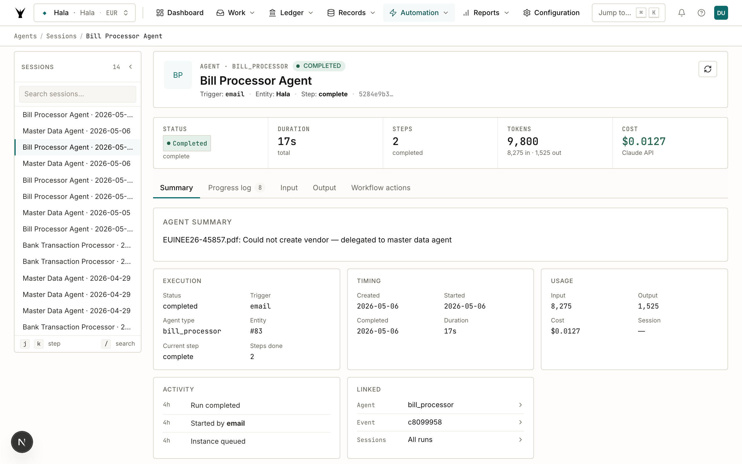The width and height of the screenshot is (742, 464).
Task: Go to Agents breadcrumb
Action: click(x=26, y=36)
